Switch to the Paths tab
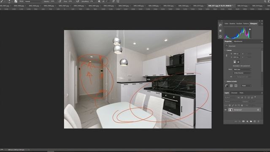Image resolution: width=270 pixels, height=152 pixels. [x=241, y=93]
